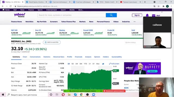Screen dimensions: 174x97
Task: Switch the chart type with the bar-chart icon
Action: point(103,64)
